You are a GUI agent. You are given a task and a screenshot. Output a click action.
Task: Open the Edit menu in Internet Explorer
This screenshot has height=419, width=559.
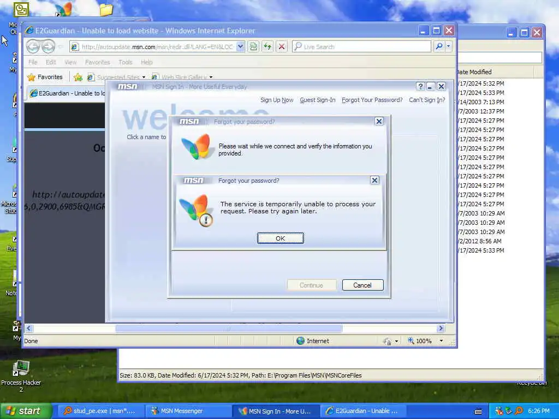pos(51,62)
